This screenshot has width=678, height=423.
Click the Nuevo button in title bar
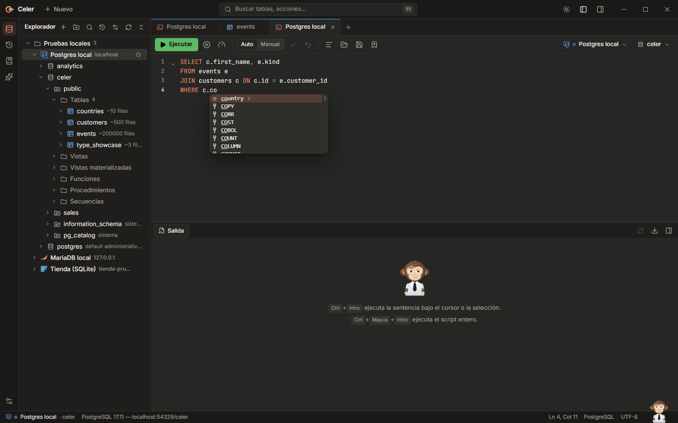click(59, 9)
